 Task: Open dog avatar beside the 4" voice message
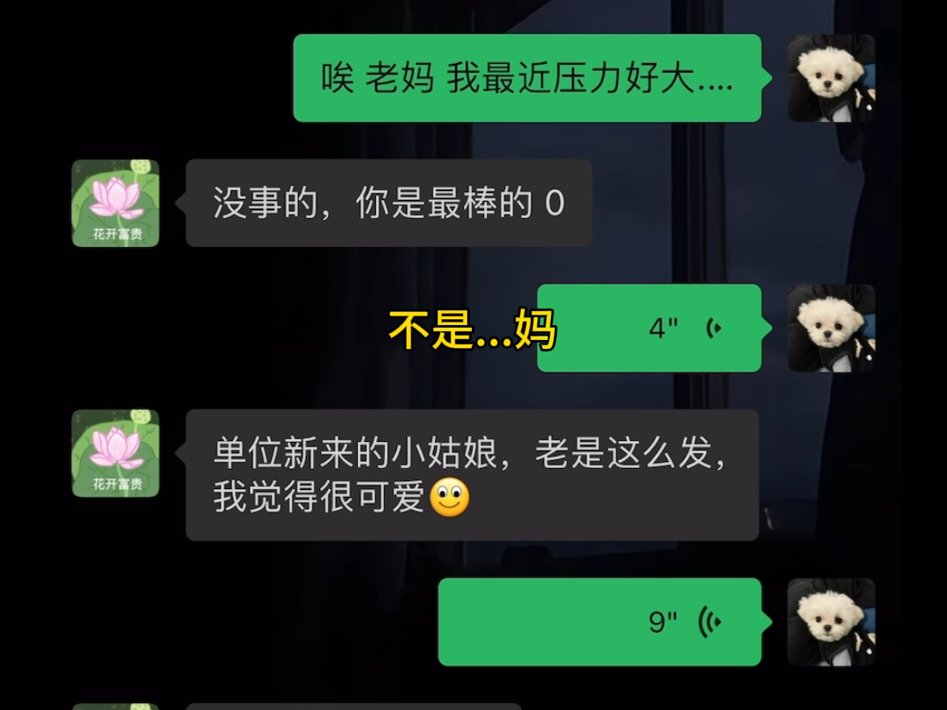tap(831, 328)
